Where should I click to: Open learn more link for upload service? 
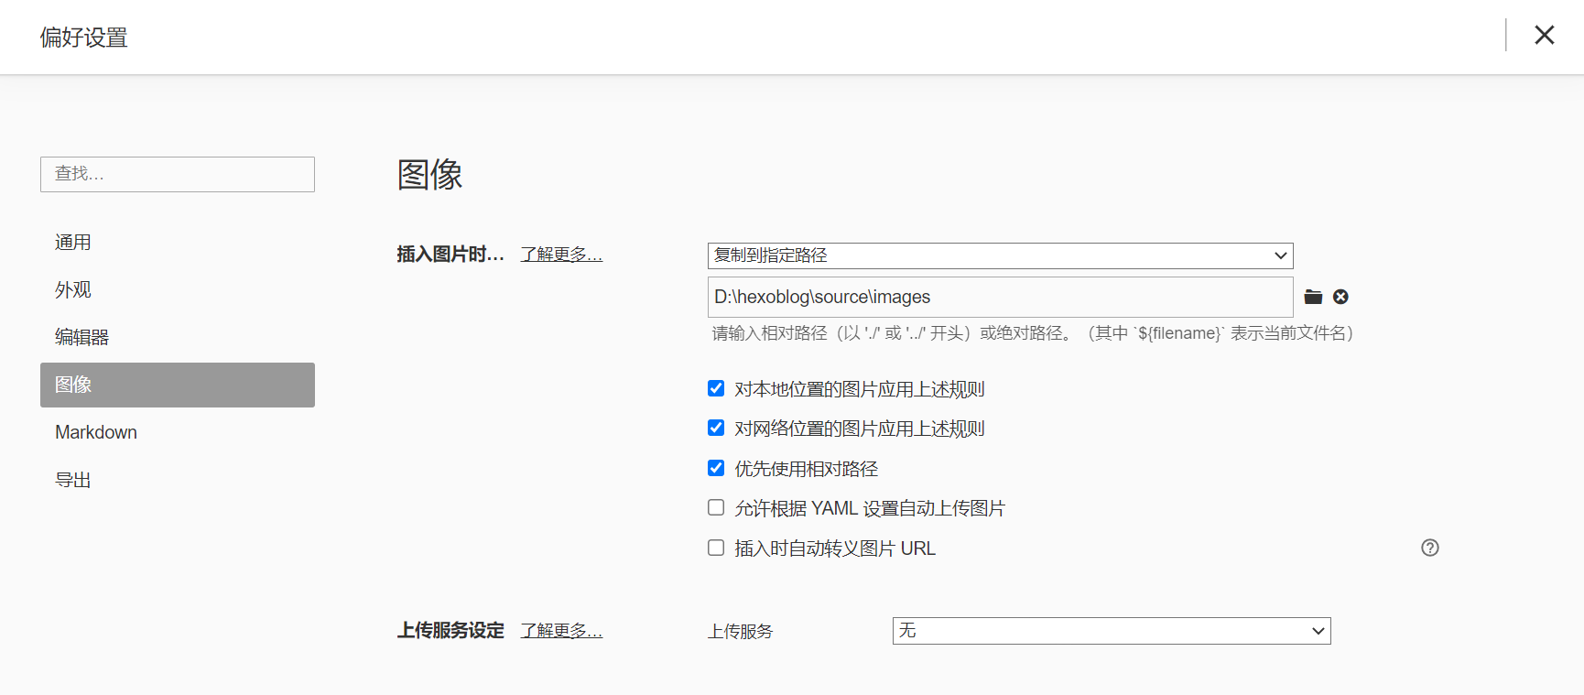point(561,631)
